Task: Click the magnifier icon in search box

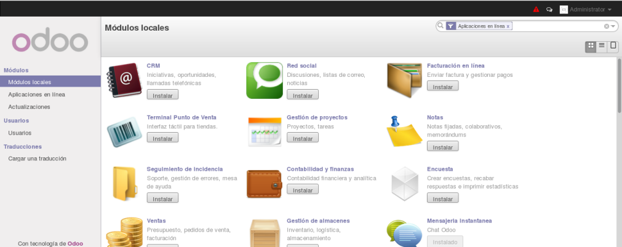Action: click(441, 26)
